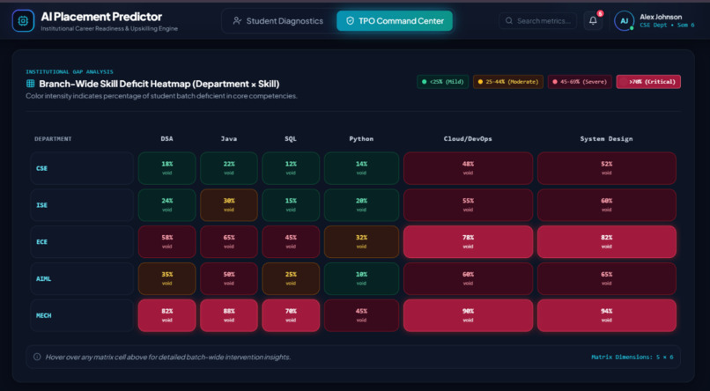Open the TPO Command Center tab

[395, 21]
